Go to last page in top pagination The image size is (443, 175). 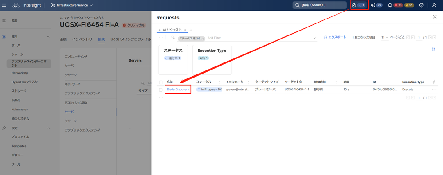[x=435, y=38]
